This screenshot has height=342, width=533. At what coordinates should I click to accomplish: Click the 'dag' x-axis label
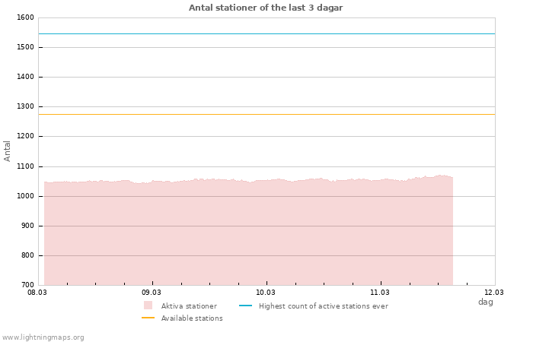[485, 302]
